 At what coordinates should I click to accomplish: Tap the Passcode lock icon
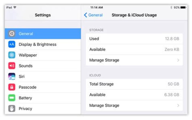coord(12,87)
